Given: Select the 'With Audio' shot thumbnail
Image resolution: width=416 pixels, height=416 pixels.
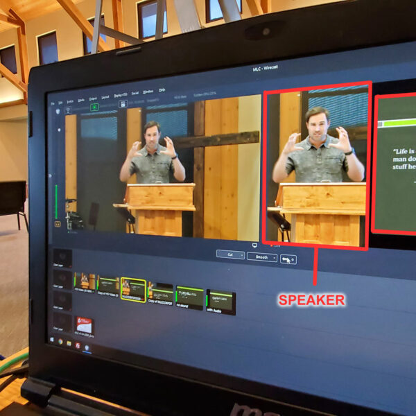Looking at the screenshot, I should [x=221, y=302].
